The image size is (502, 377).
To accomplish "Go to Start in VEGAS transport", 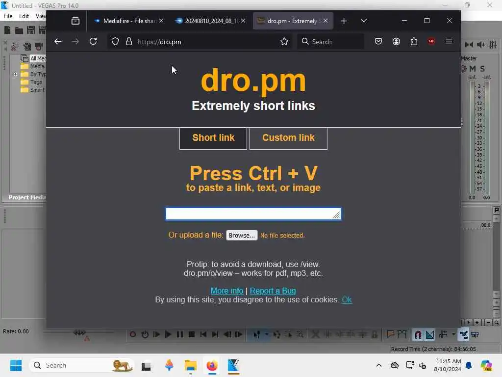I will click(203, 334).
